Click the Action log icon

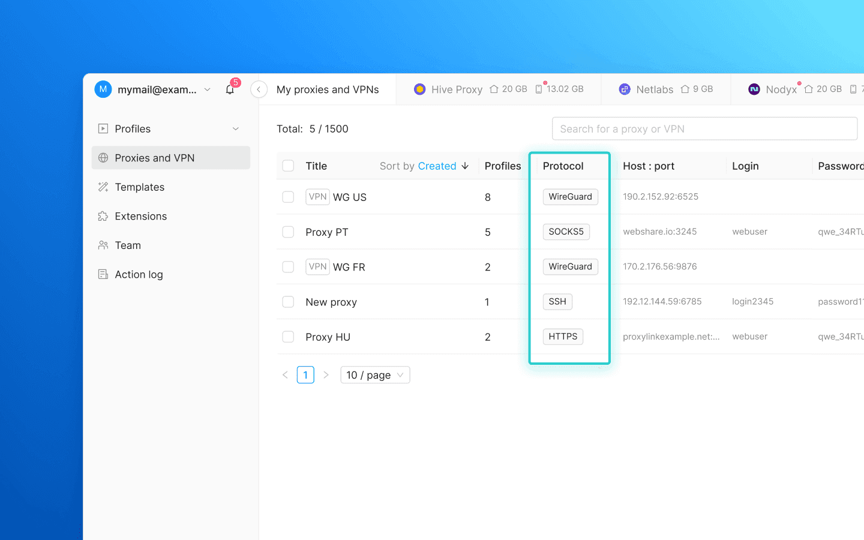(x=103, y=274)
